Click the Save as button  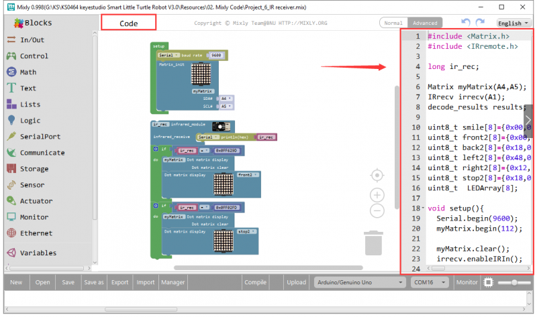pos(94,282)
